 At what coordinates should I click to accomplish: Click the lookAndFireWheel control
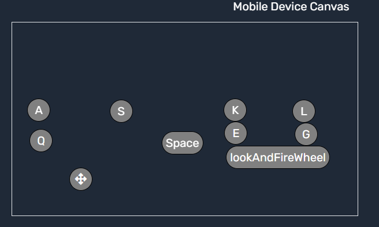[x=278, y=157]
